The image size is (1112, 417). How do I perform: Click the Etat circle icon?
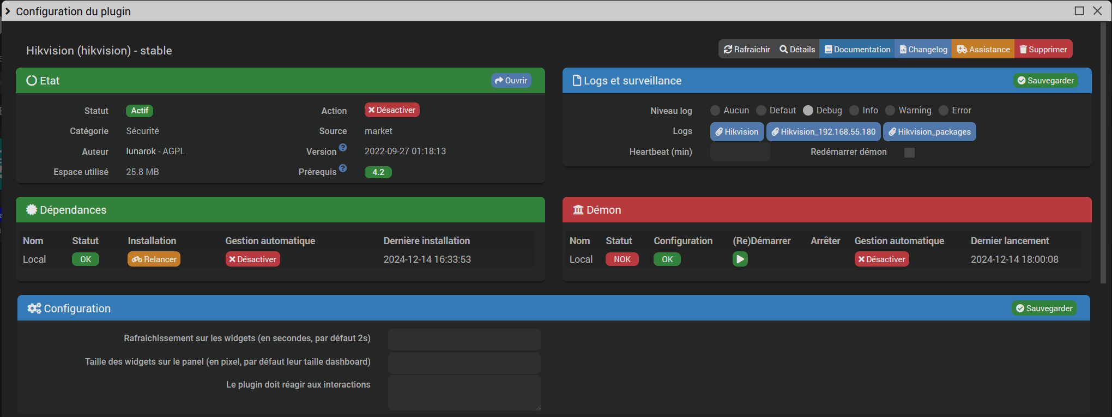[32, 81]
